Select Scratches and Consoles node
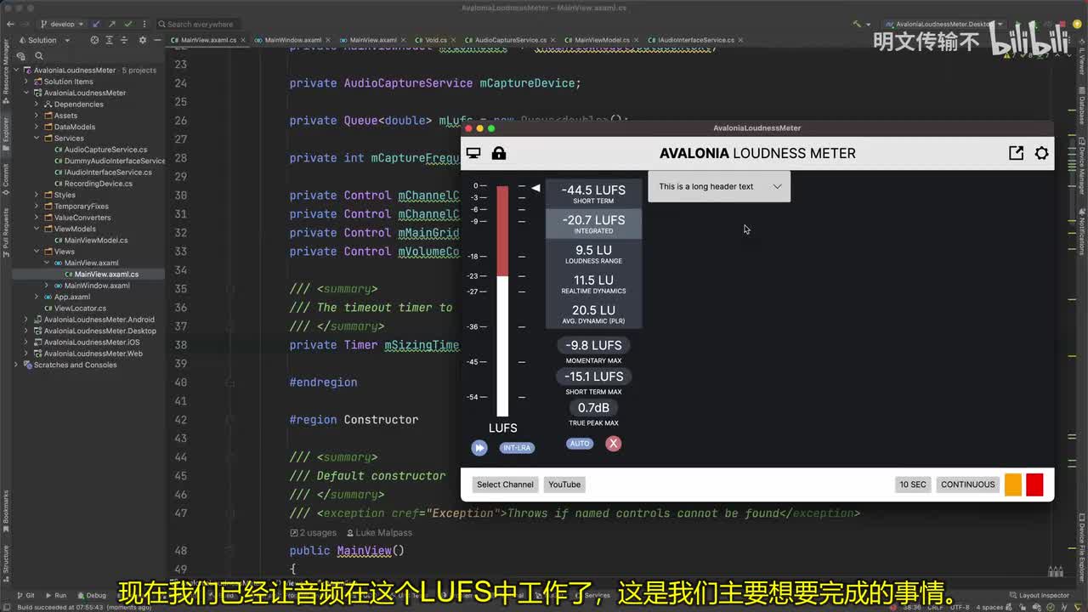This screenshot has height=612, width=1088. pyautogui.click(x=70, y=365)
